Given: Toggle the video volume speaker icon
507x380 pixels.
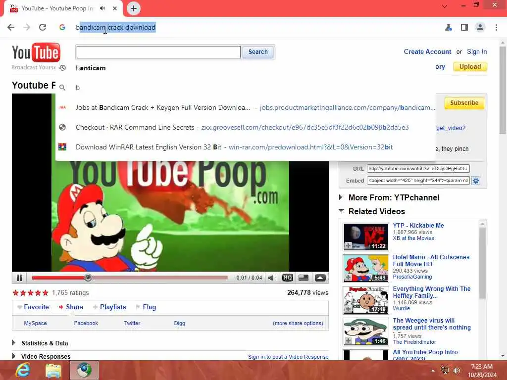Looking at the screenshot, I should pyautogui.click(x=273, y=278).
